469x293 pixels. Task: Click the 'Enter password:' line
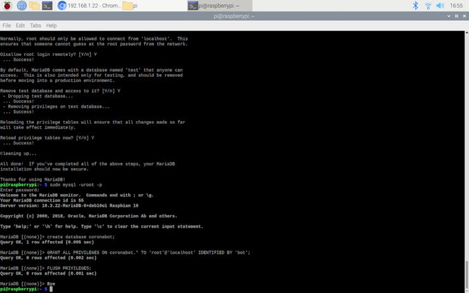tap(20, 190)
